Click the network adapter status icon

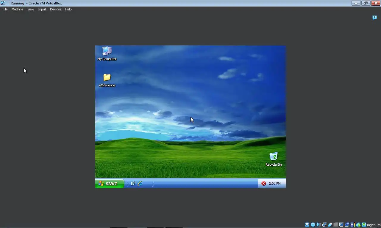324,225
